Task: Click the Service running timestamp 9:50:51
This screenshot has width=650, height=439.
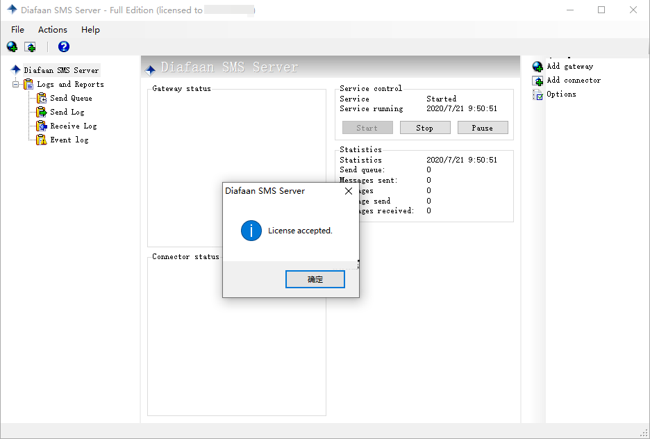Action: click(462, 108)
